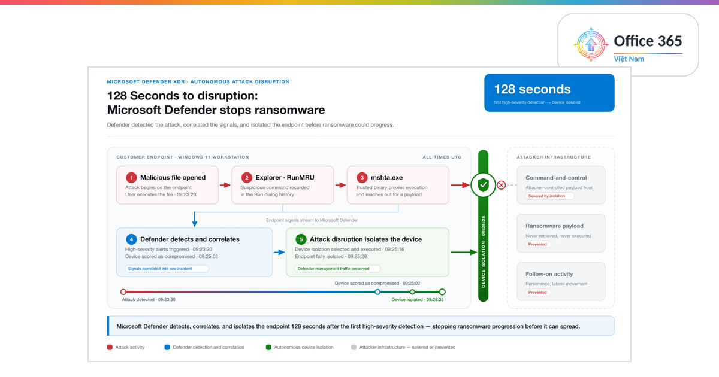Click 'MICROSOFT DEFENDER XDR · AUTONOMOUS ATTACK DISRUPTION' header
This screenshot has height=377, width=719.
(x=198, y=81)
